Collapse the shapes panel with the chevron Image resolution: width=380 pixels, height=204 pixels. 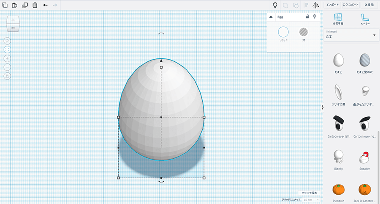tap(322, 108)
